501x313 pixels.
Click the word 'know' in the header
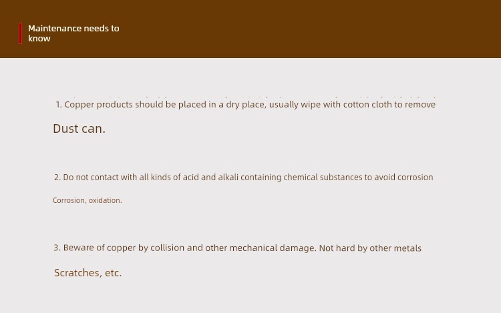coord(39,38)
